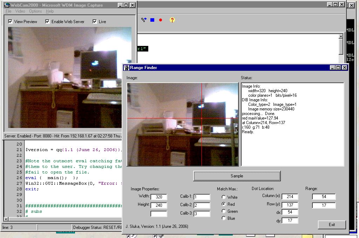The height and width of the screenshot is (238, 359).
Task: Click the Range Finder title bar icon
Action: [x=127, y=68]
